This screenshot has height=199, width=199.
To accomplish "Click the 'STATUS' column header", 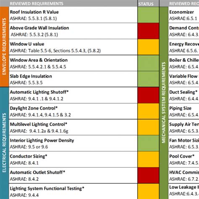I will coord(146,4).
